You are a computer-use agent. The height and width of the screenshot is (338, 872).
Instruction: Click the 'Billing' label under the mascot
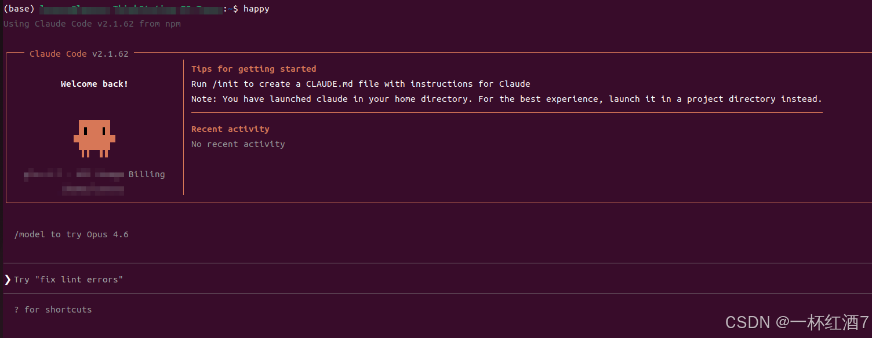pyautogui.click(x=147, y=174)
